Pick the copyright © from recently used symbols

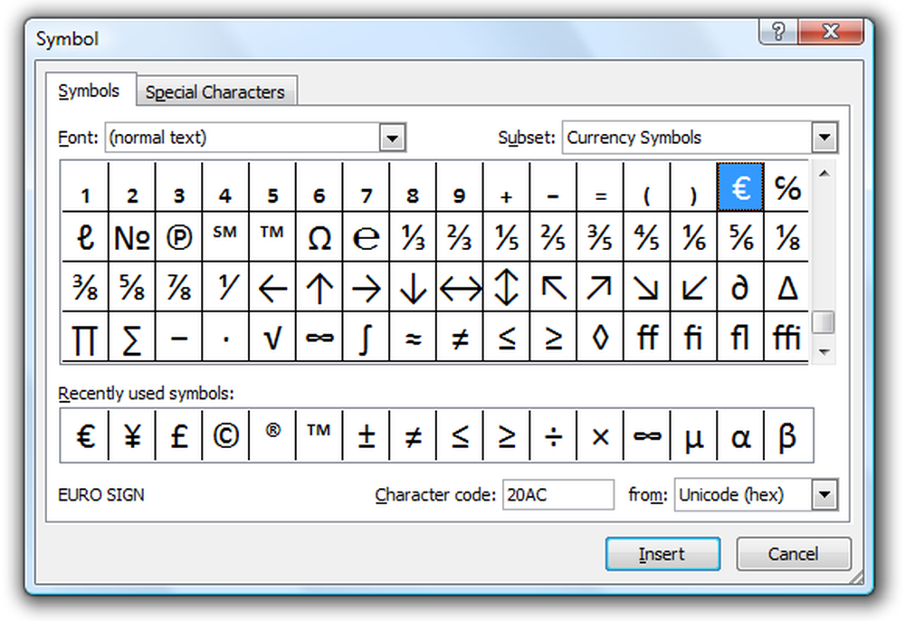pos(225,435)
